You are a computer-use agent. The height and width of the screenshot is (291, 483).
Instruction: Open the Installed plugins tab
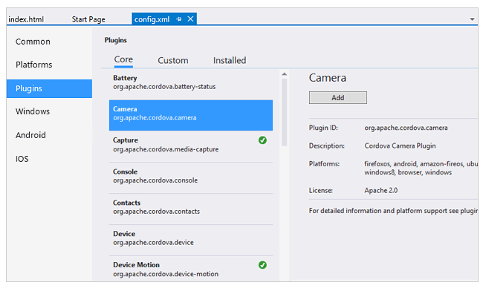point(230,60)
